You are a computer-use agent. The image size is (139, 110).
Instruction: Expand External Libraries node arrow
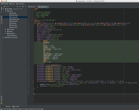coord(4,38)
